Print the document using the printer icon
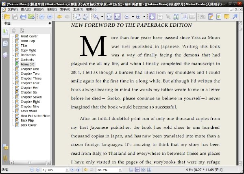 point(23,17)
